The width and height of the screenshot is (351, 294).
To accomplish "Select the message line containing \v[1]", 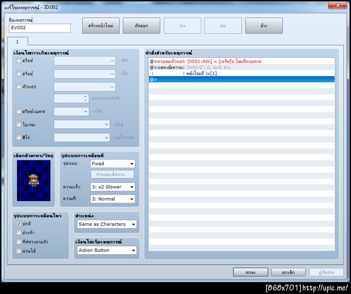I will (x=242, y=73).
